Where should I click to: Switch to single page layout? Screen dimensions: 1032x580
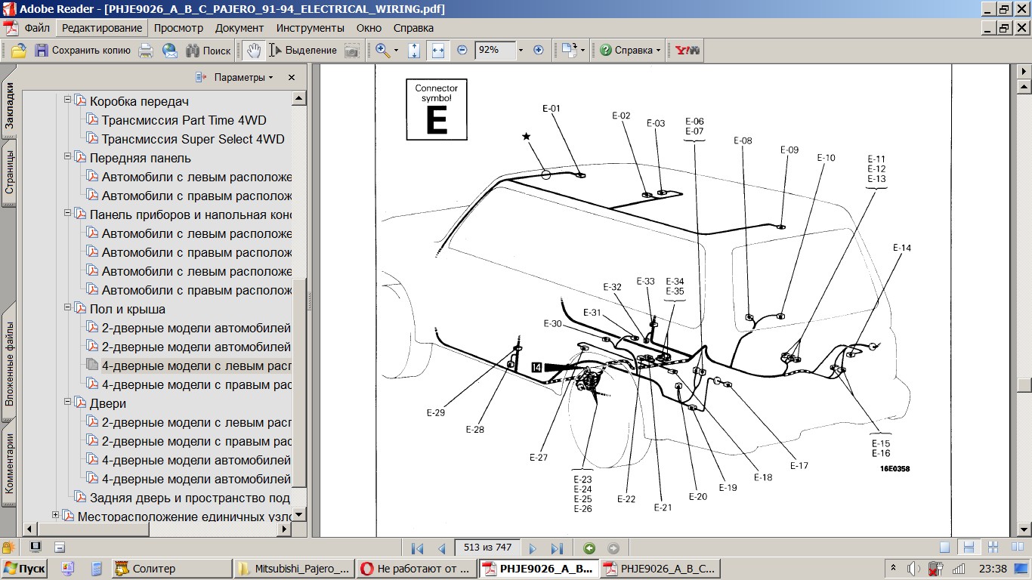click(x=944, y=548)
